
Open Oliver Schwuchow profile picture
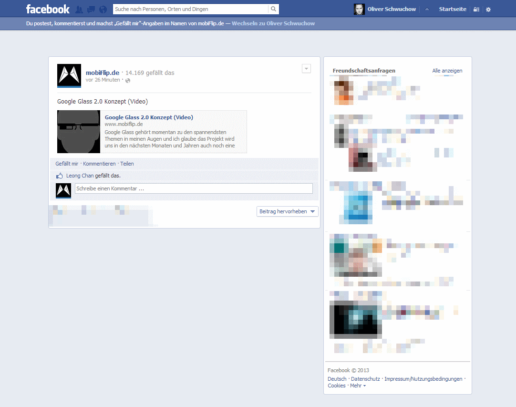pos(359,9)
